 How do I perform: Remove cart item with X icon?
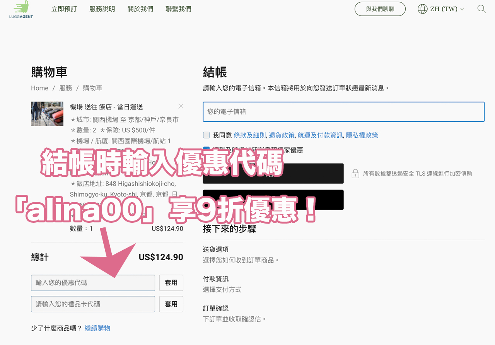point(181,106)
